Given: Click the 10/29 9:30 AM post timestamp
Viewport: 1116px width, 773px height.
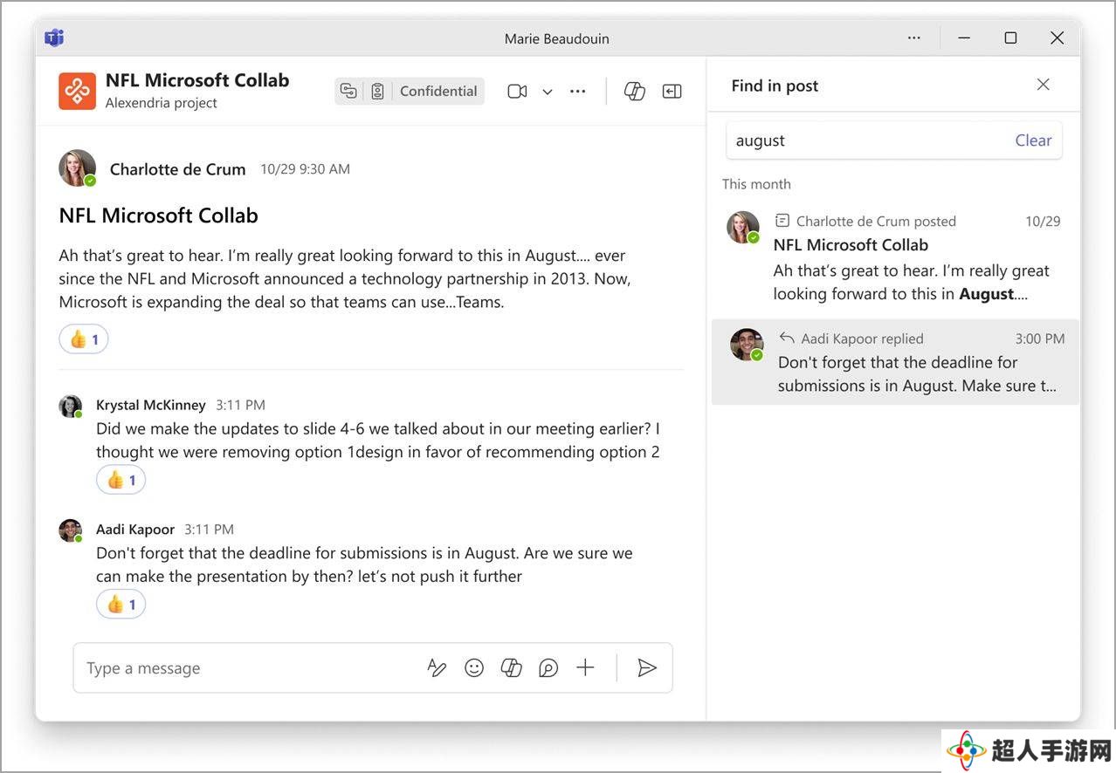Looking at the screenshot, I should (x=305, y=169).
